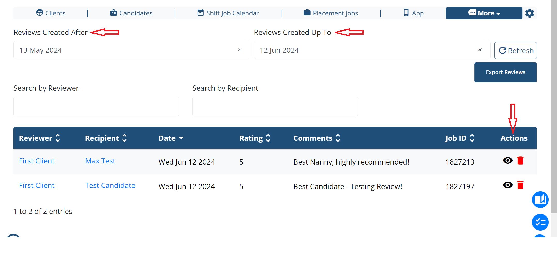Focus the Search by Recipient field
Viewport: 557px width, 258px height.
[x=275, y=106]
